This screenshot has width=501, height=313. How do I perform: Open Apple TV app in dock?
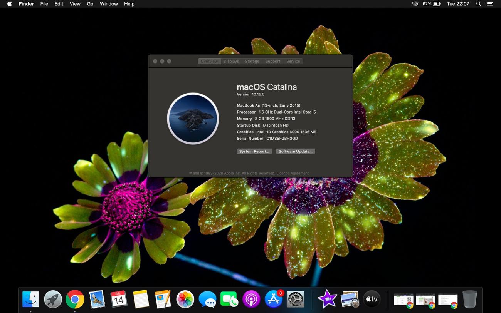click(x=372, y=299)
